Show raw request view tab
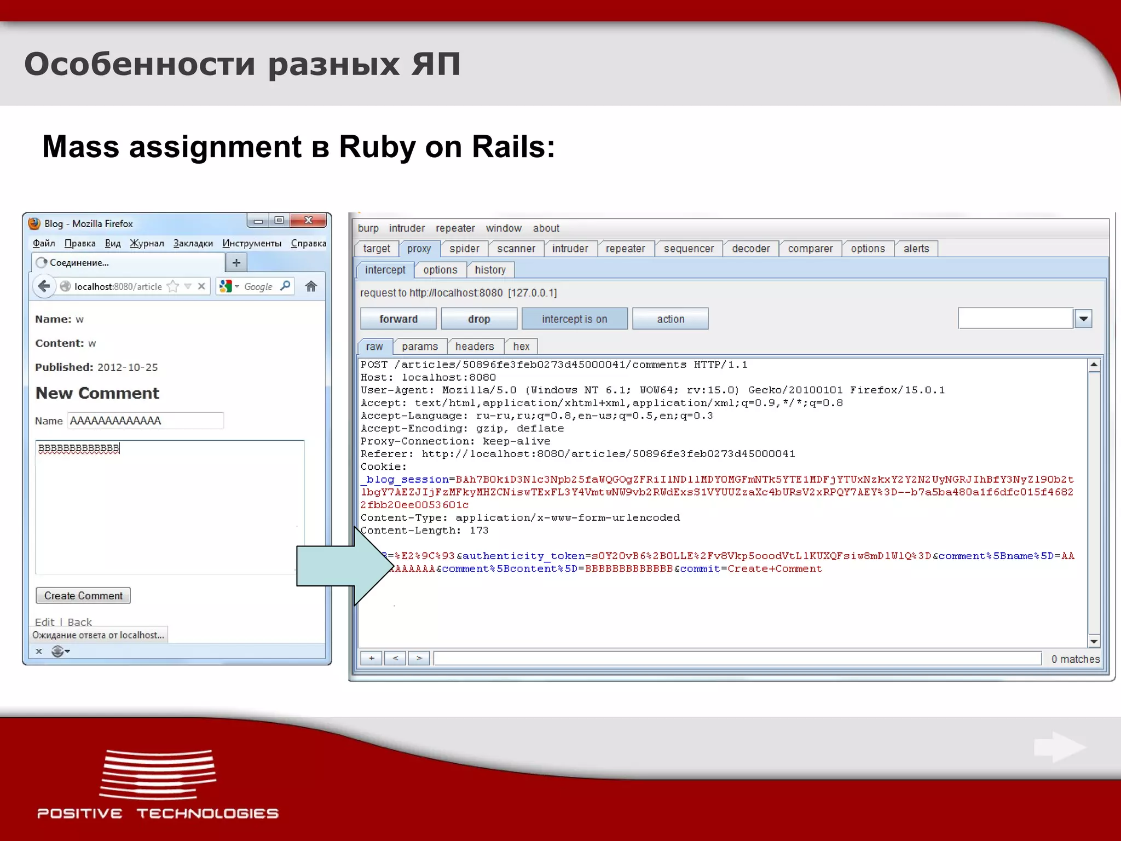This screenshot has width=1121, height=841. [375, 347]
